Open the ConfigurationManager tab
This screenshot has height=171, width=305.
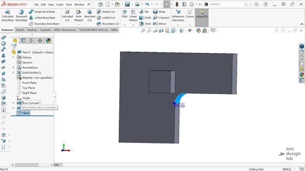(x=32, y=40)
